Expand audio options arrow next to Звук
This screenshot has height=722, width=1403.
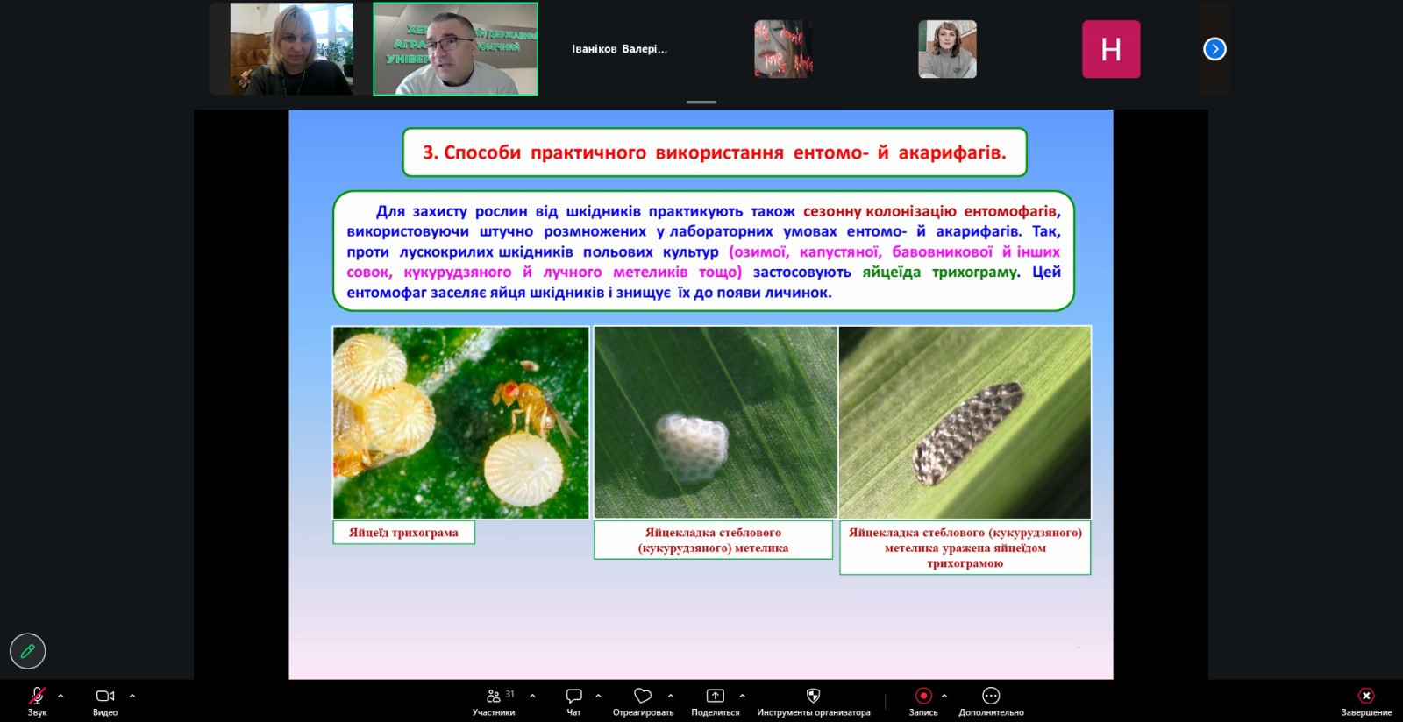click(x=61, y=696)
